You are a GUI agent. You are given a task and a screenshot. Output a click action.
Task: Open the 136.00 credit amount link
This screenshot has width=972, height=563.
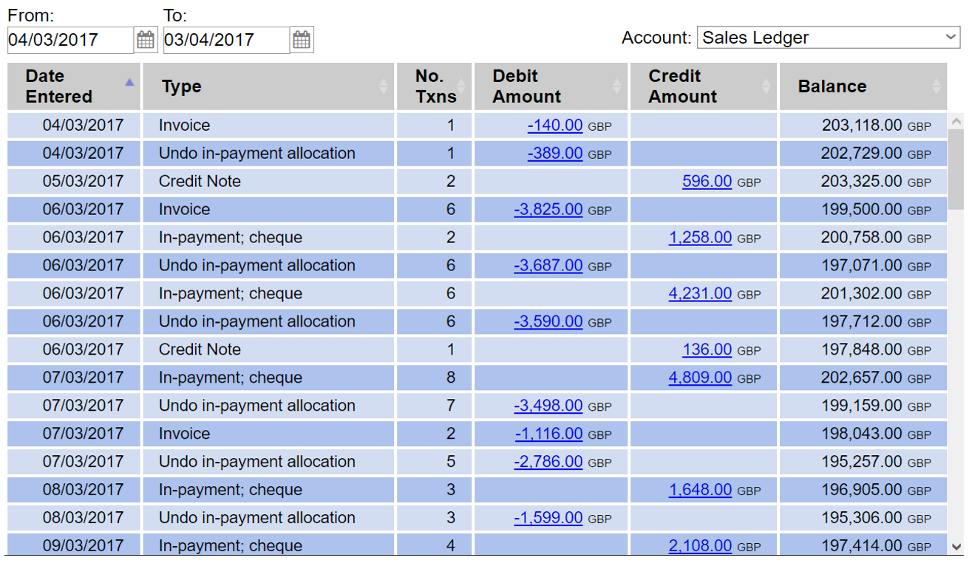click(x=707, y=350)
